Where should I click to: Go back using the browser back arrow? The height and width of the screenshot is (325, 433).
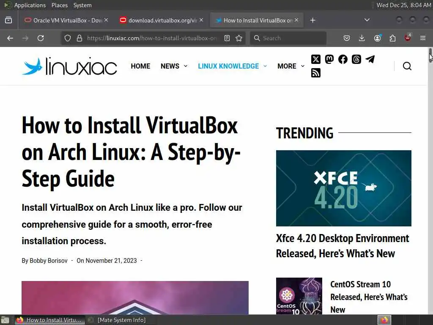10,38
